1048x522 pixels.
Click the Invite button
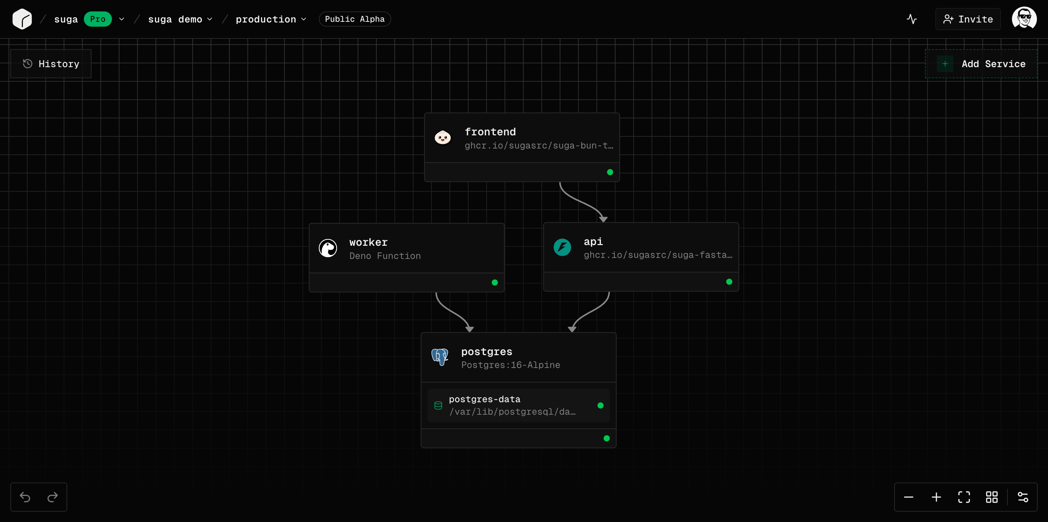(968, 19)
